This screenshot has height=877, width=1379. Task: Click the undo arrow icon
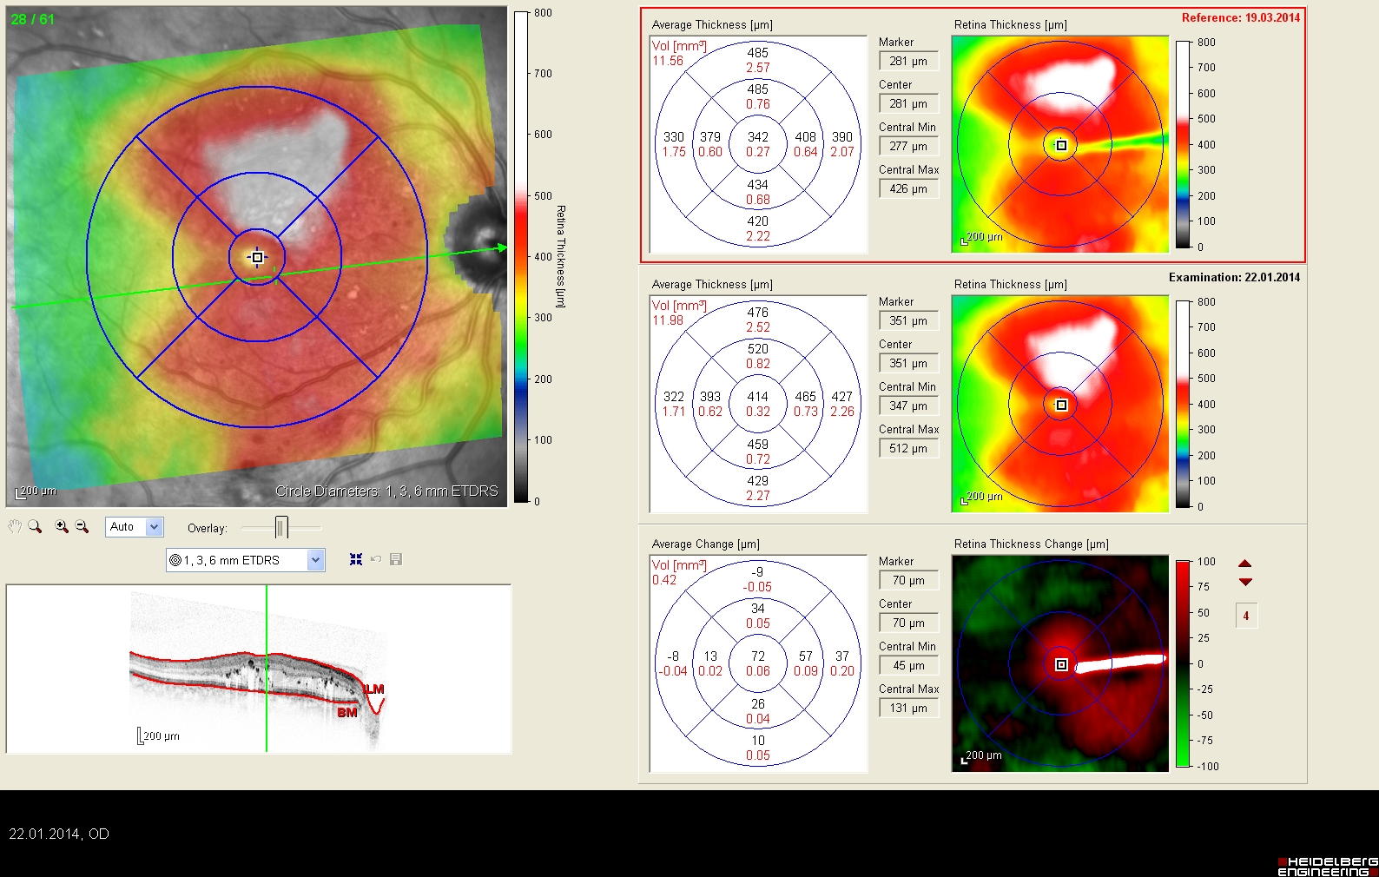coord(376,559)
